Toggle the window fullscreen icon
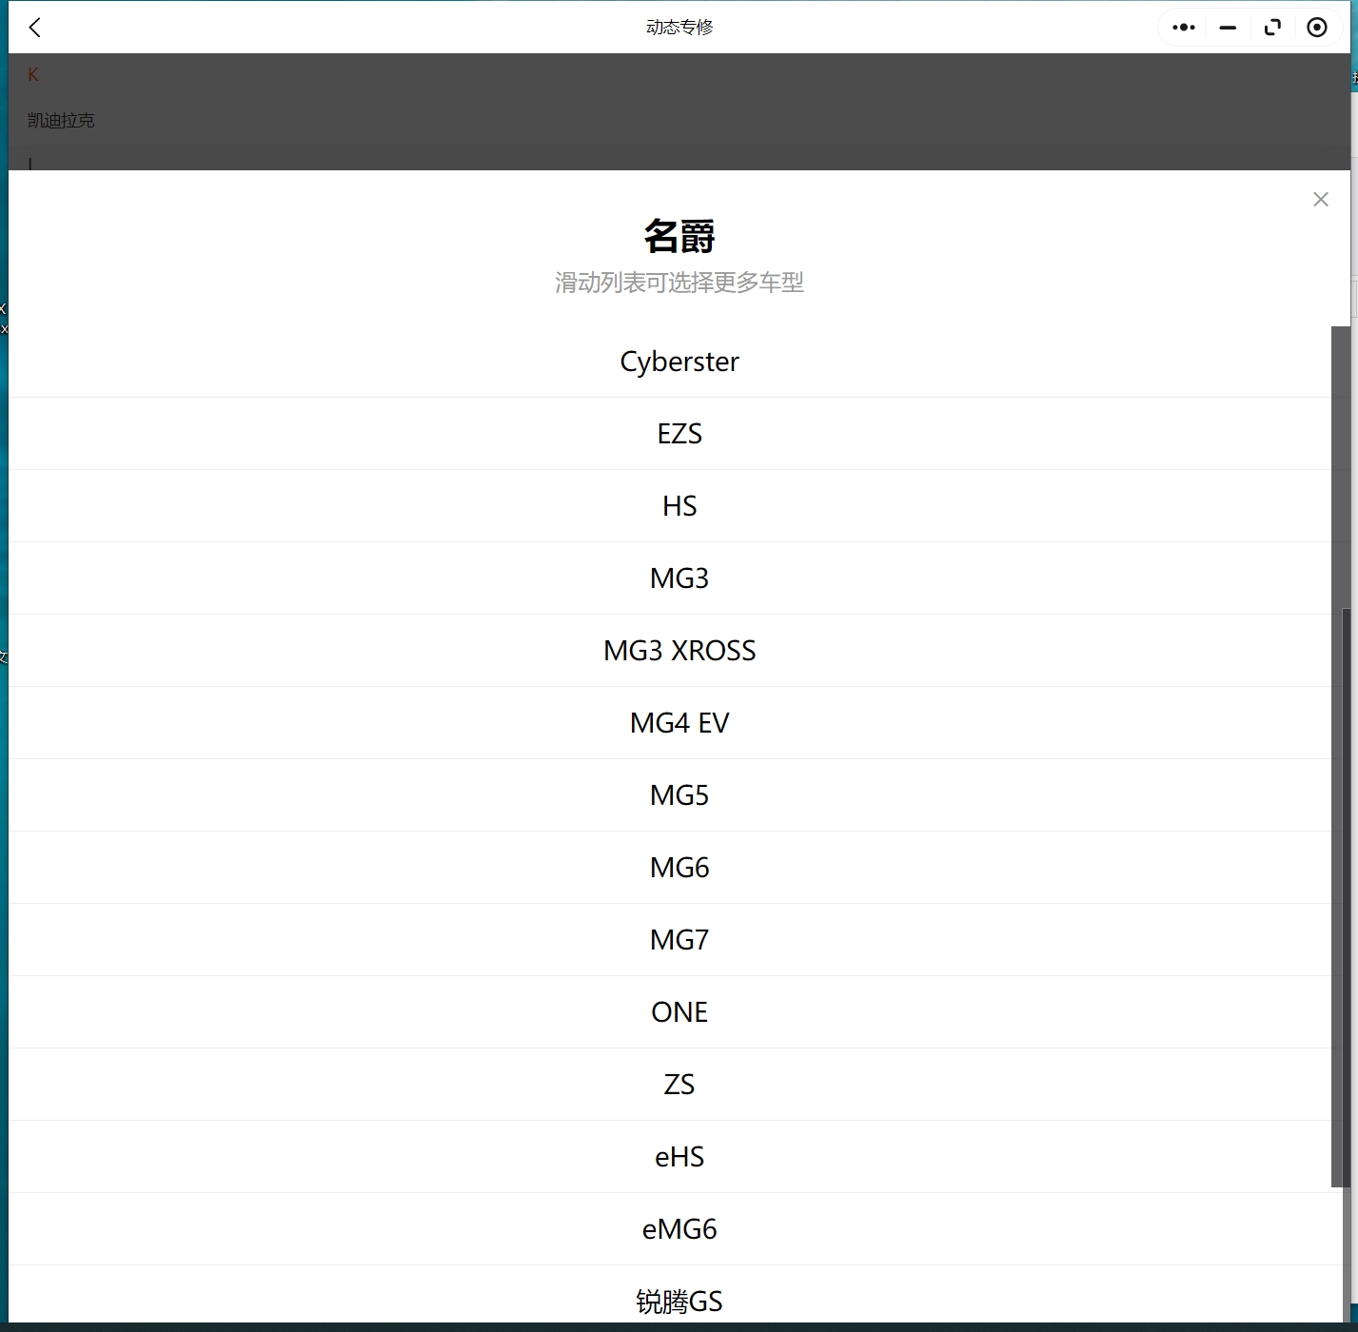Viewport: 1358px width, 1332px height. coord(1272,28)
